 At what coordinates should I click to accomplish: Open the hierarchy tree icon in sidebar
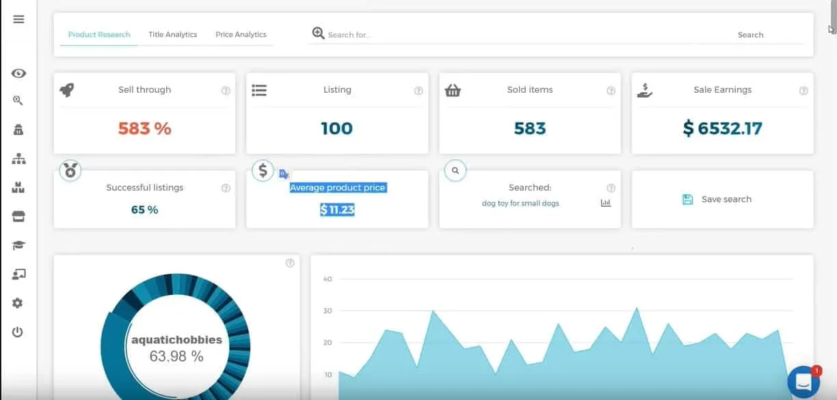[18, 159]
